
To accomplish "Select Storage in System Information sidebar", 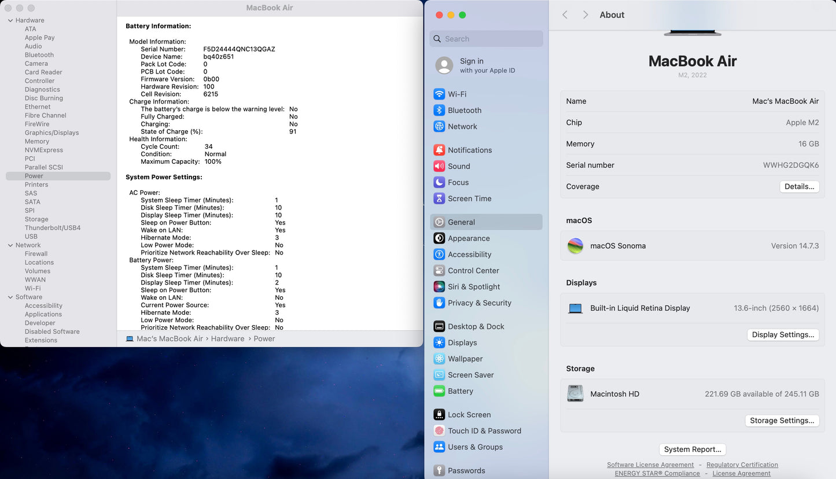I will click(36, 219).
